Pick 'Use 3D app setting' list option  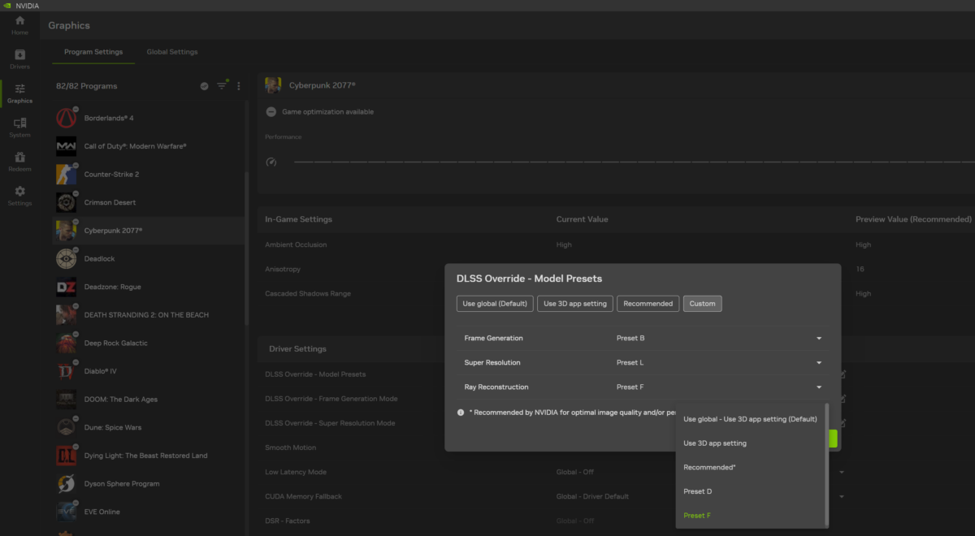751,443
